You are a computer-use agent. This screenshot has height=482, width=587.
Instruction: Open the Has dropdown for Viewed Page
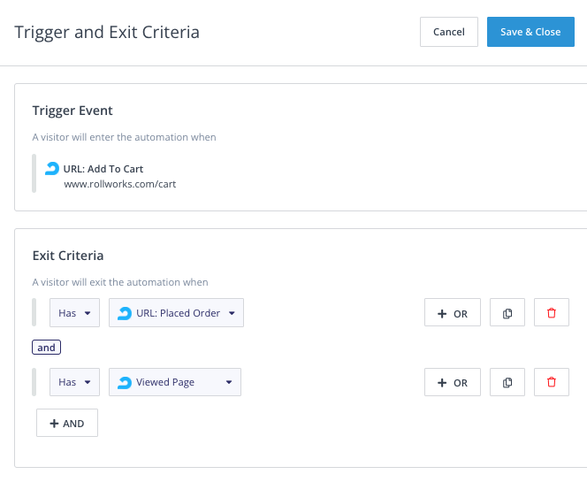[74, 382]
